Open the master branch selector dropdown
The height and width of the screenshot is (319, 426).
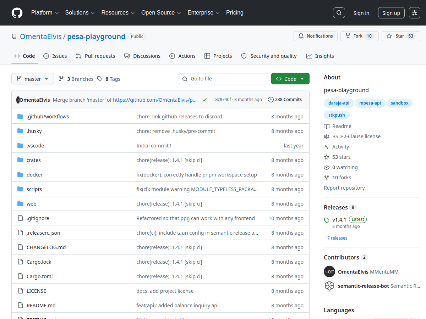point(33,79)
